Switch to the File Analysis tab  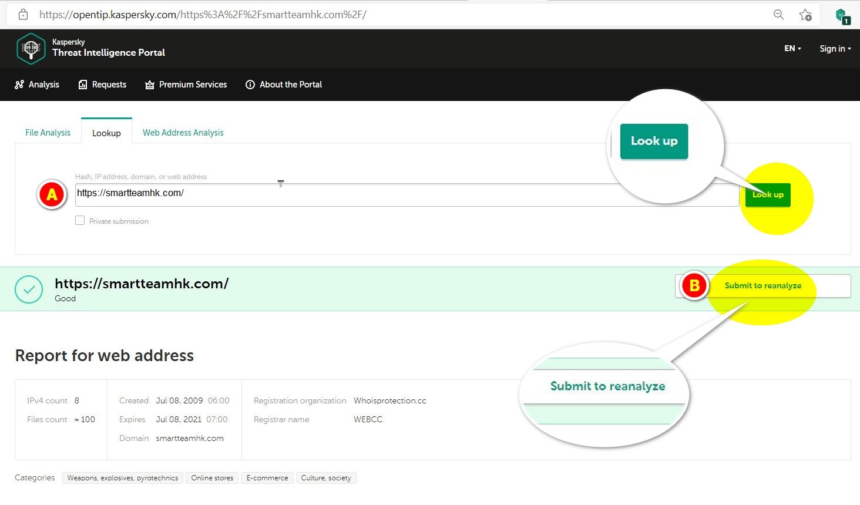[48, 133]
